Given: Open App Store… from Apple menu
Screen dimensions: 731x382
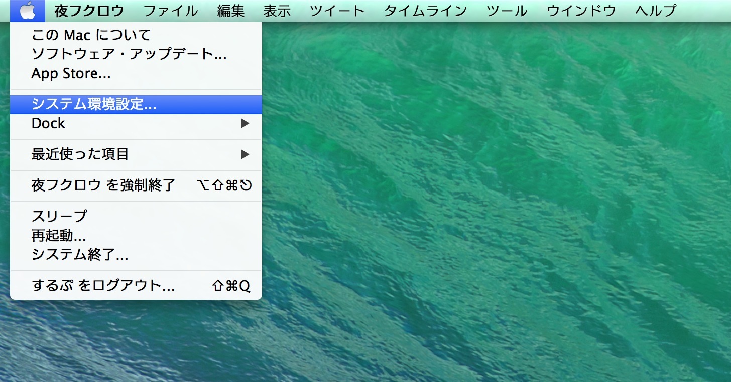Looking at the screenshot, I should [x=136, y=74].
